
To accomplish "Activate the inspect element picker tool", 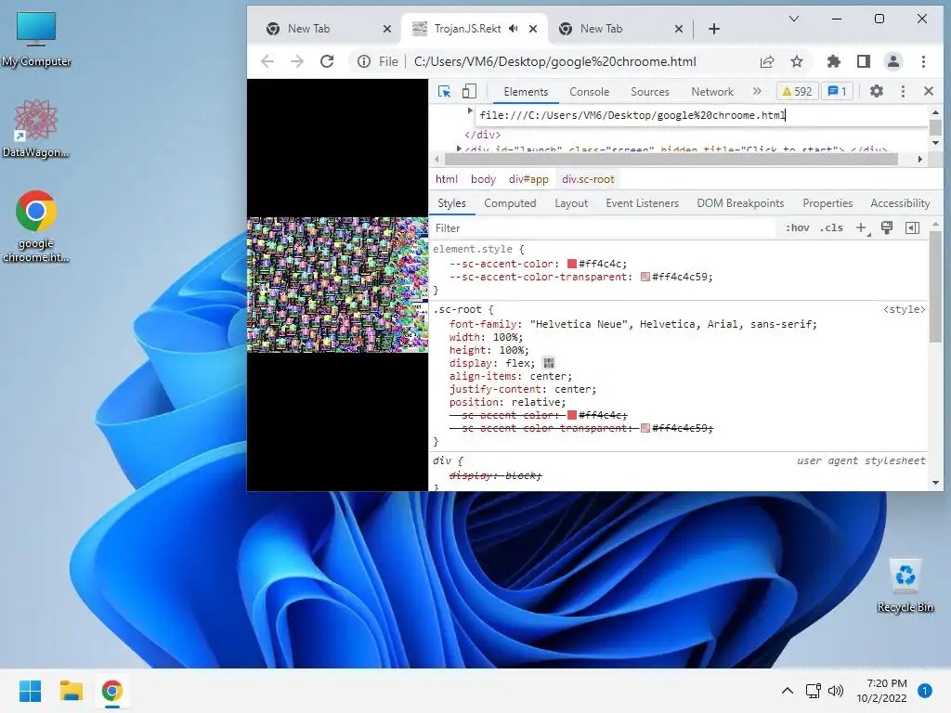I will pos(444,92).
